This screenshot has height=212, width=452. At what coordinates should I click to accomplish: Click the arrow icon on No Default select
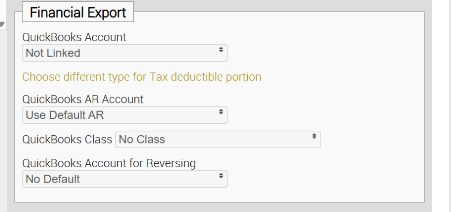click(x=221, y=176)
